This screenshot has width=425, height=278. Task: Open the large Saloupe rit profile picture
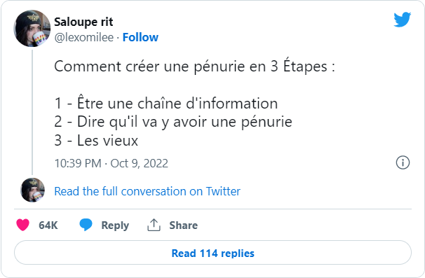click(32, 29)
